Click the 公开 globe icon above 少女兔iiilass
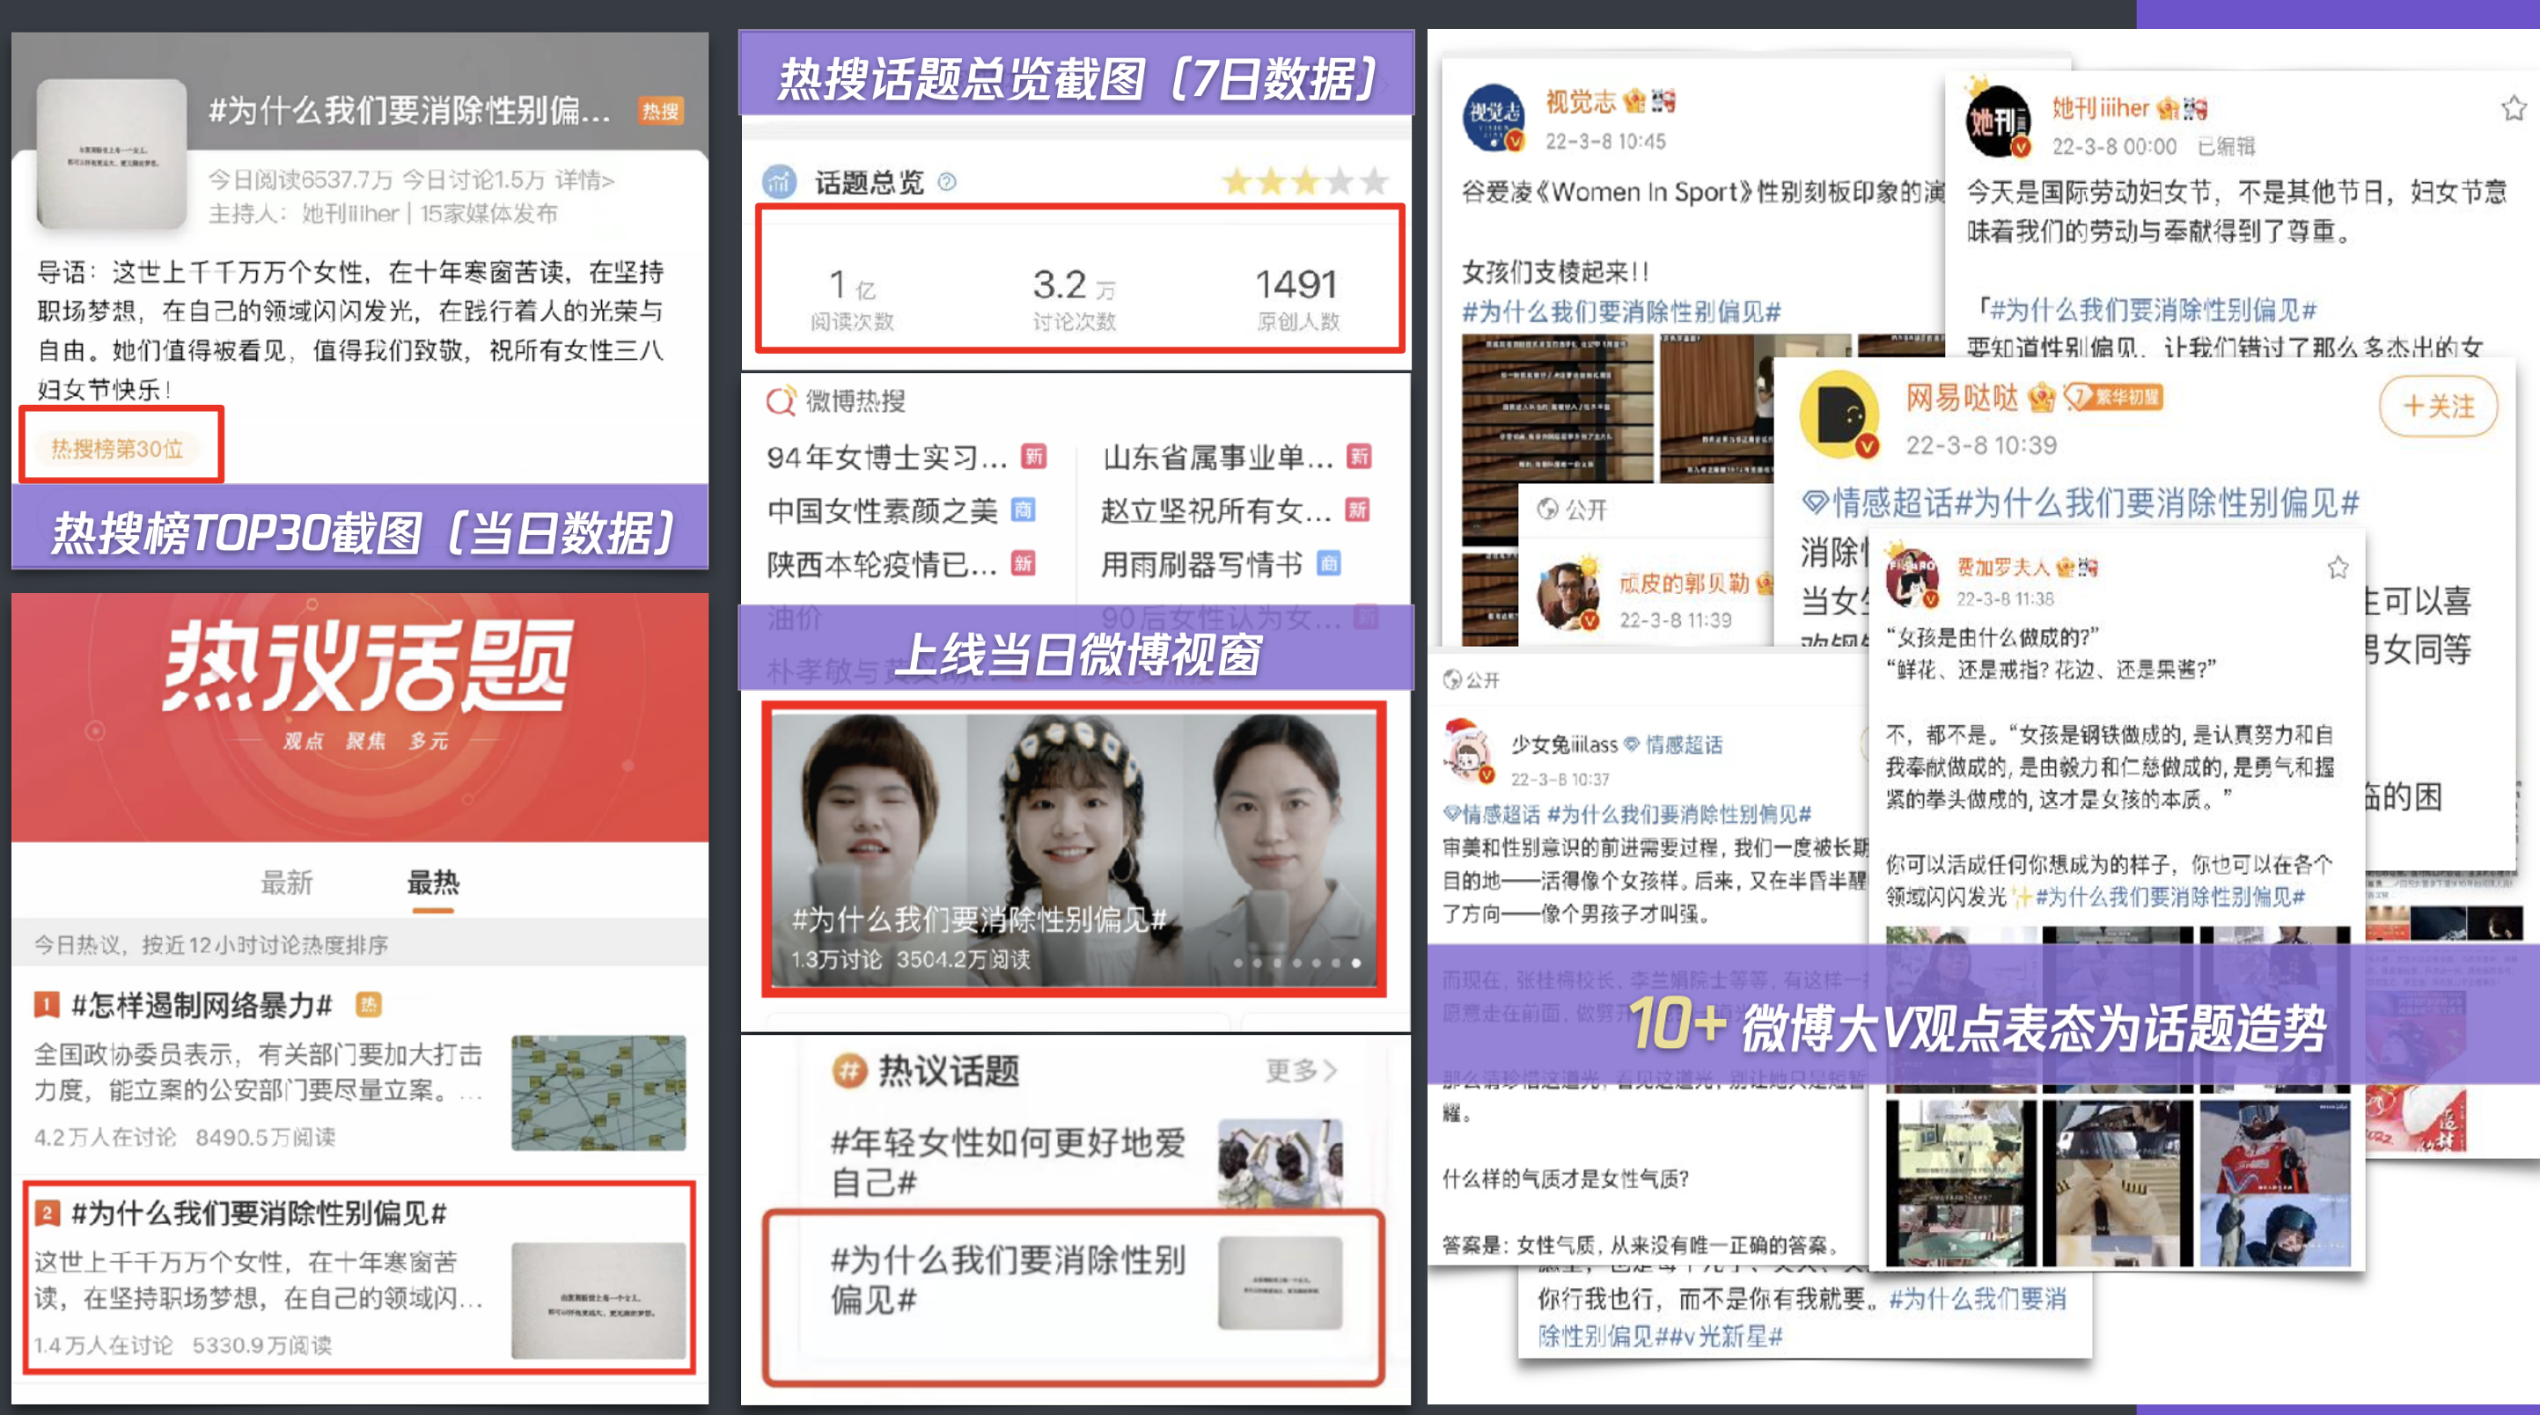The height and width of the screenshot is (1415, 2540). point(1451,679)
